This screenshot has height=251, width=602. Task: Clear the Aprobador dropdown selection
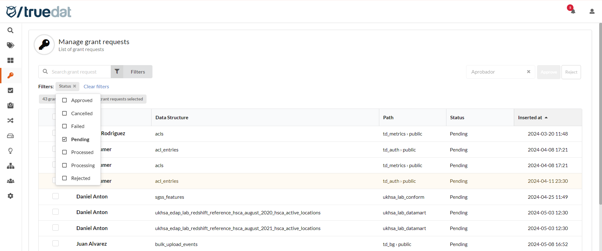click(x=529, y=72)
